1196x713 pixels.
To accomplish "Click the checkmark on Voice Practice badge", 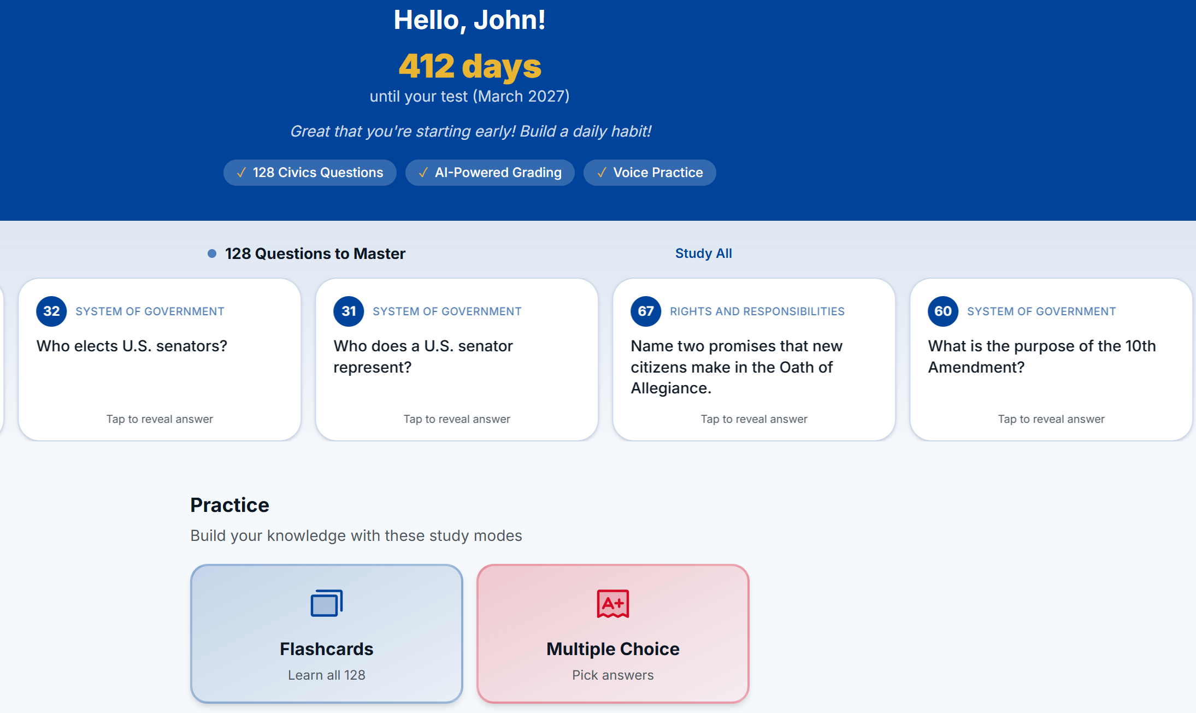I will click(602, 172).
